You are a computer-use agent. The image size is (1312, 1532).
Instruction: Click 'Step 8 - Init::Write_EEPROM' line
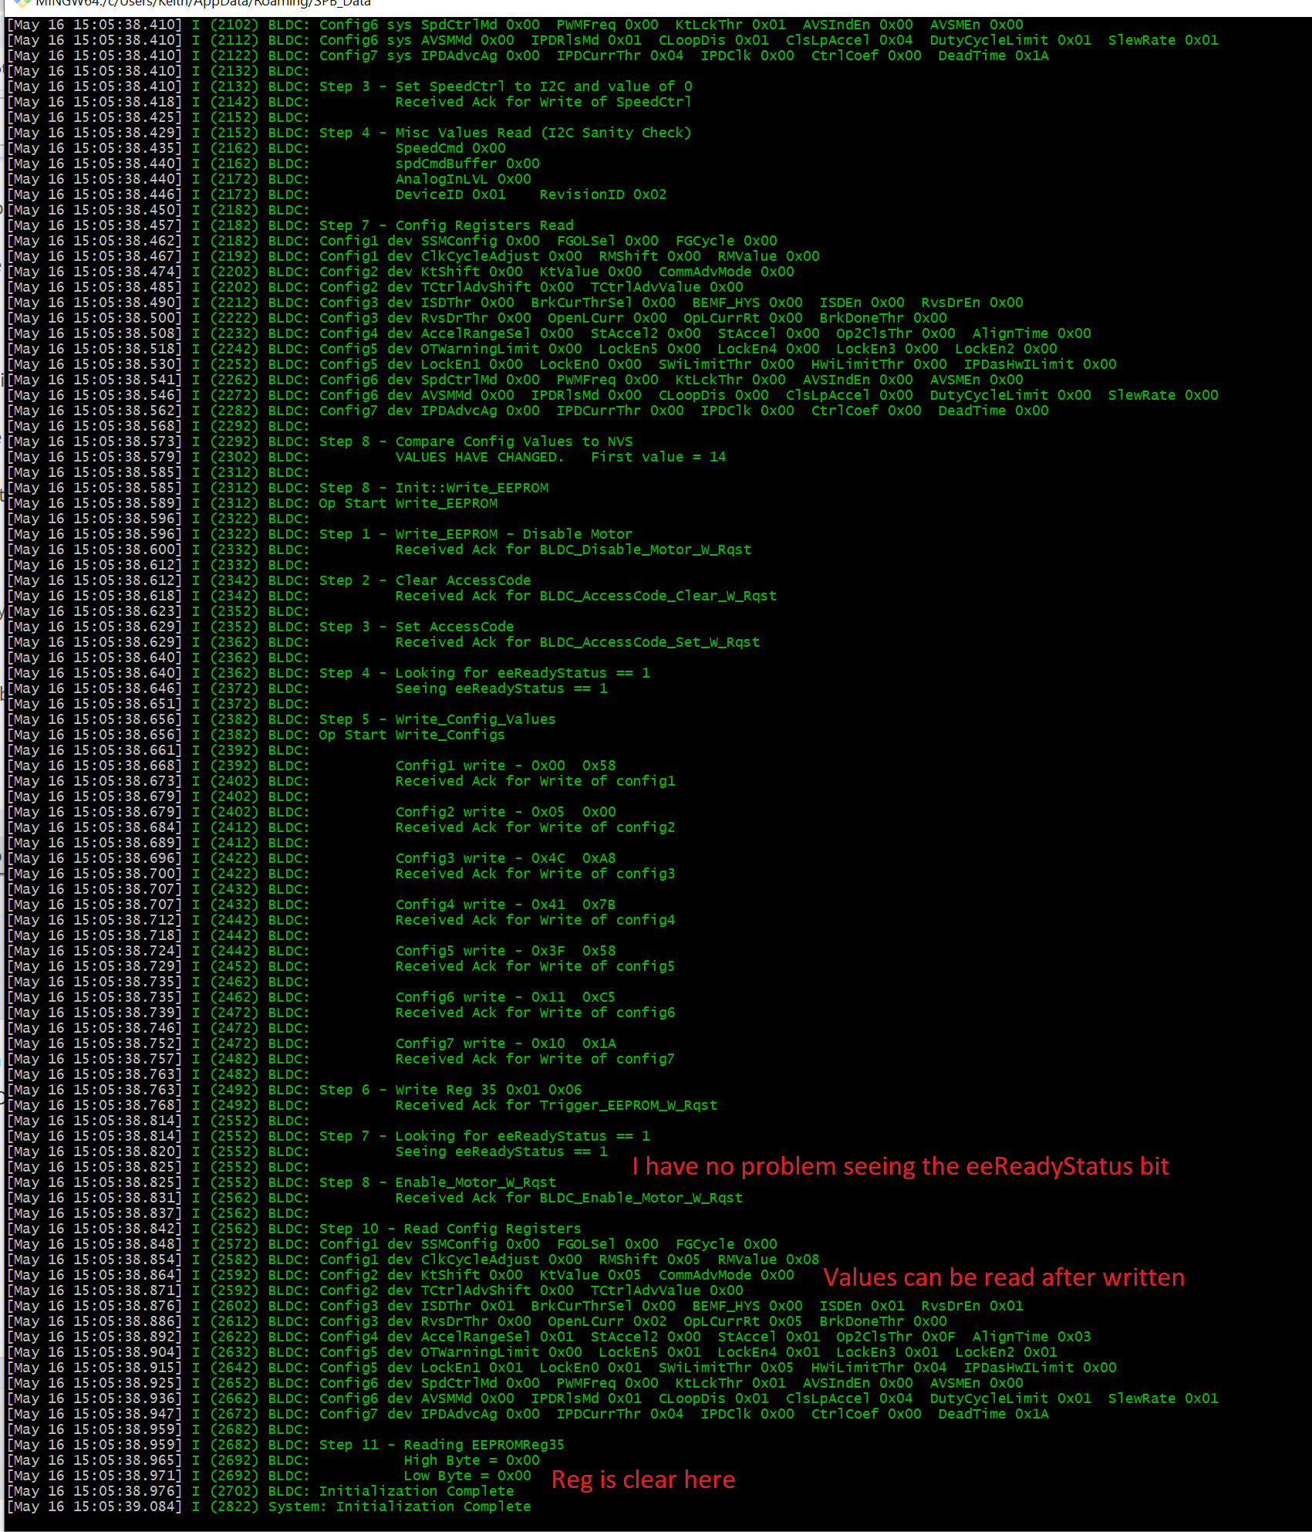433,488
